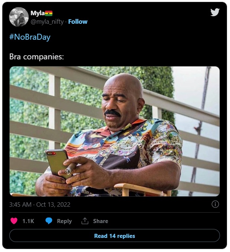Open the tweet info circle icon
The width and height of the screenshot is (230, 252).
215,204
